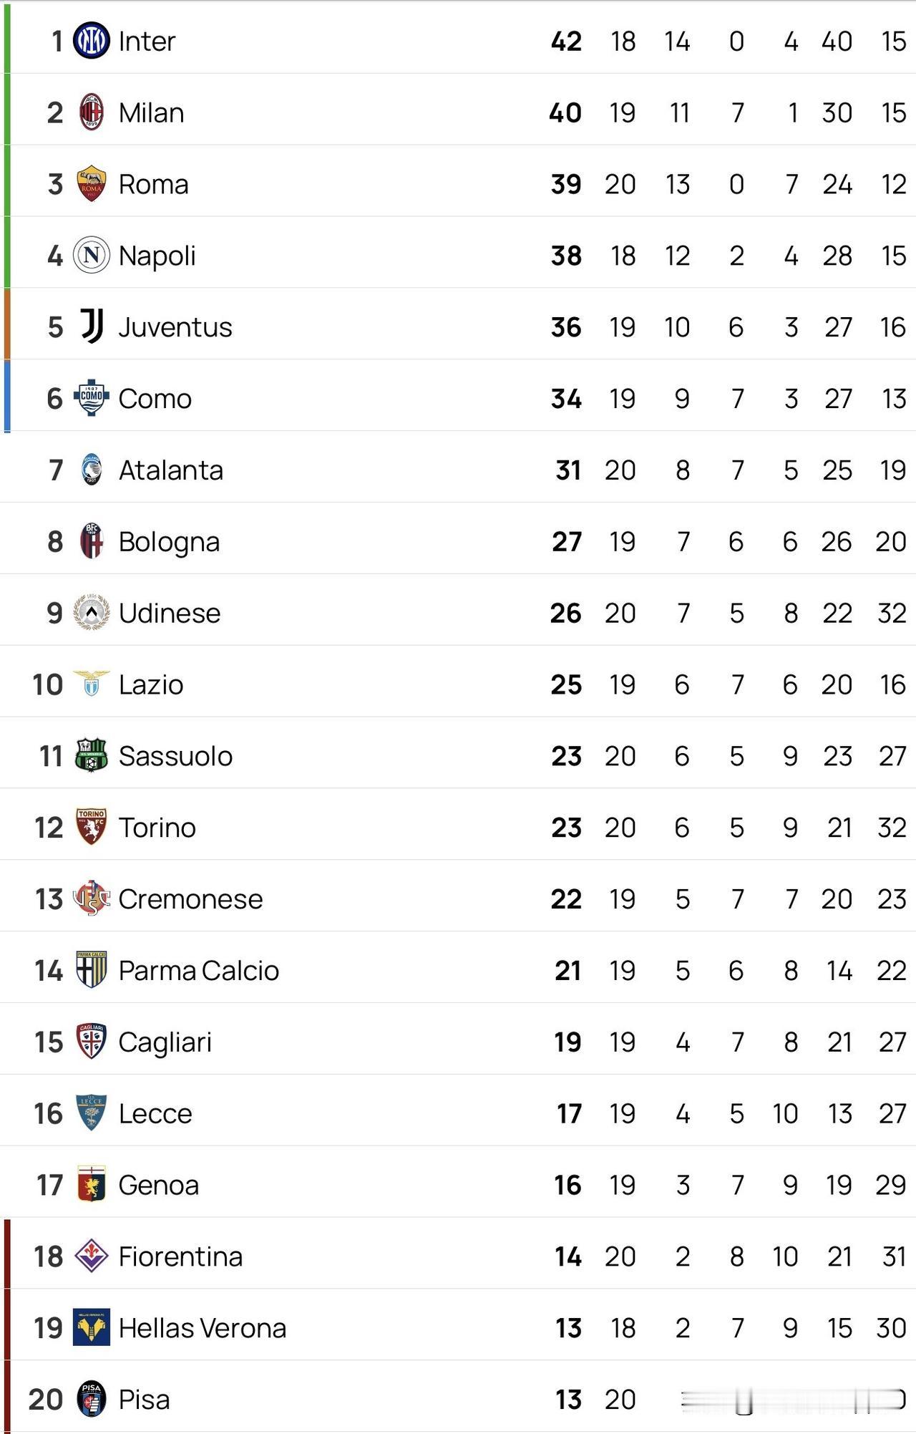This screenshot has height=1434, width=916.
Task: Open the Cagliari team name link
Action: (165, 1042)
